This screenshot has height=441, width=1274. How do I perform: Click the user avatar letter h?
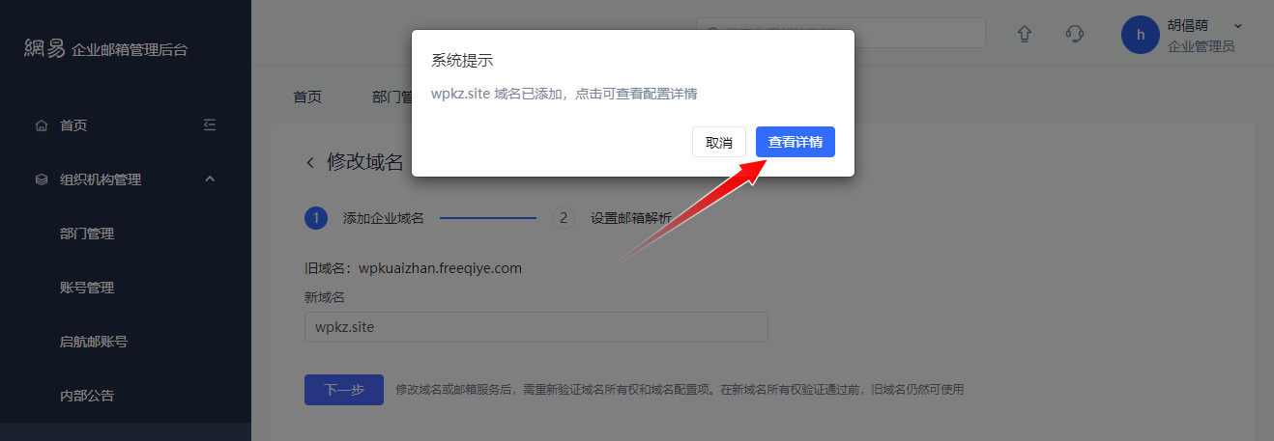[x=1141, y=35]
